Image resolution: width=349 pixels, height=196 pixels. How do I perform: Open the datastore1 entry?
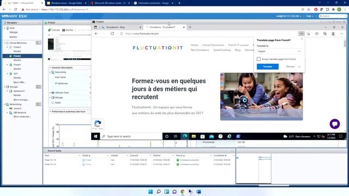[x=19, y=91]
